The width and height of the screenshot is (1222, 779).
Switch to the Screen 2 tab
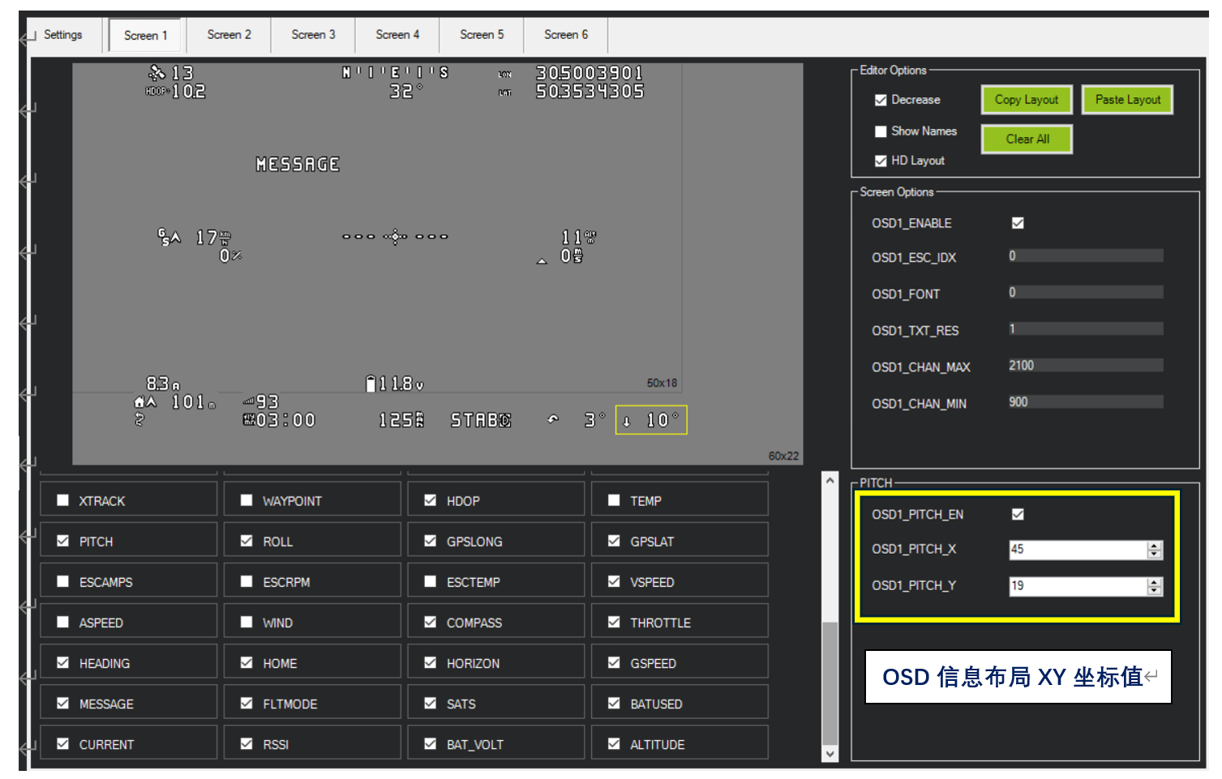[229, 35]
